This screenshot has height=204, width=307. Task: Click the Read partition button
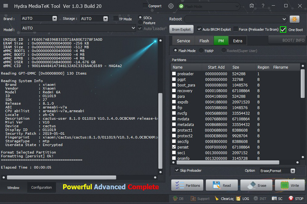pyautogui.click(x=222, y=185)
